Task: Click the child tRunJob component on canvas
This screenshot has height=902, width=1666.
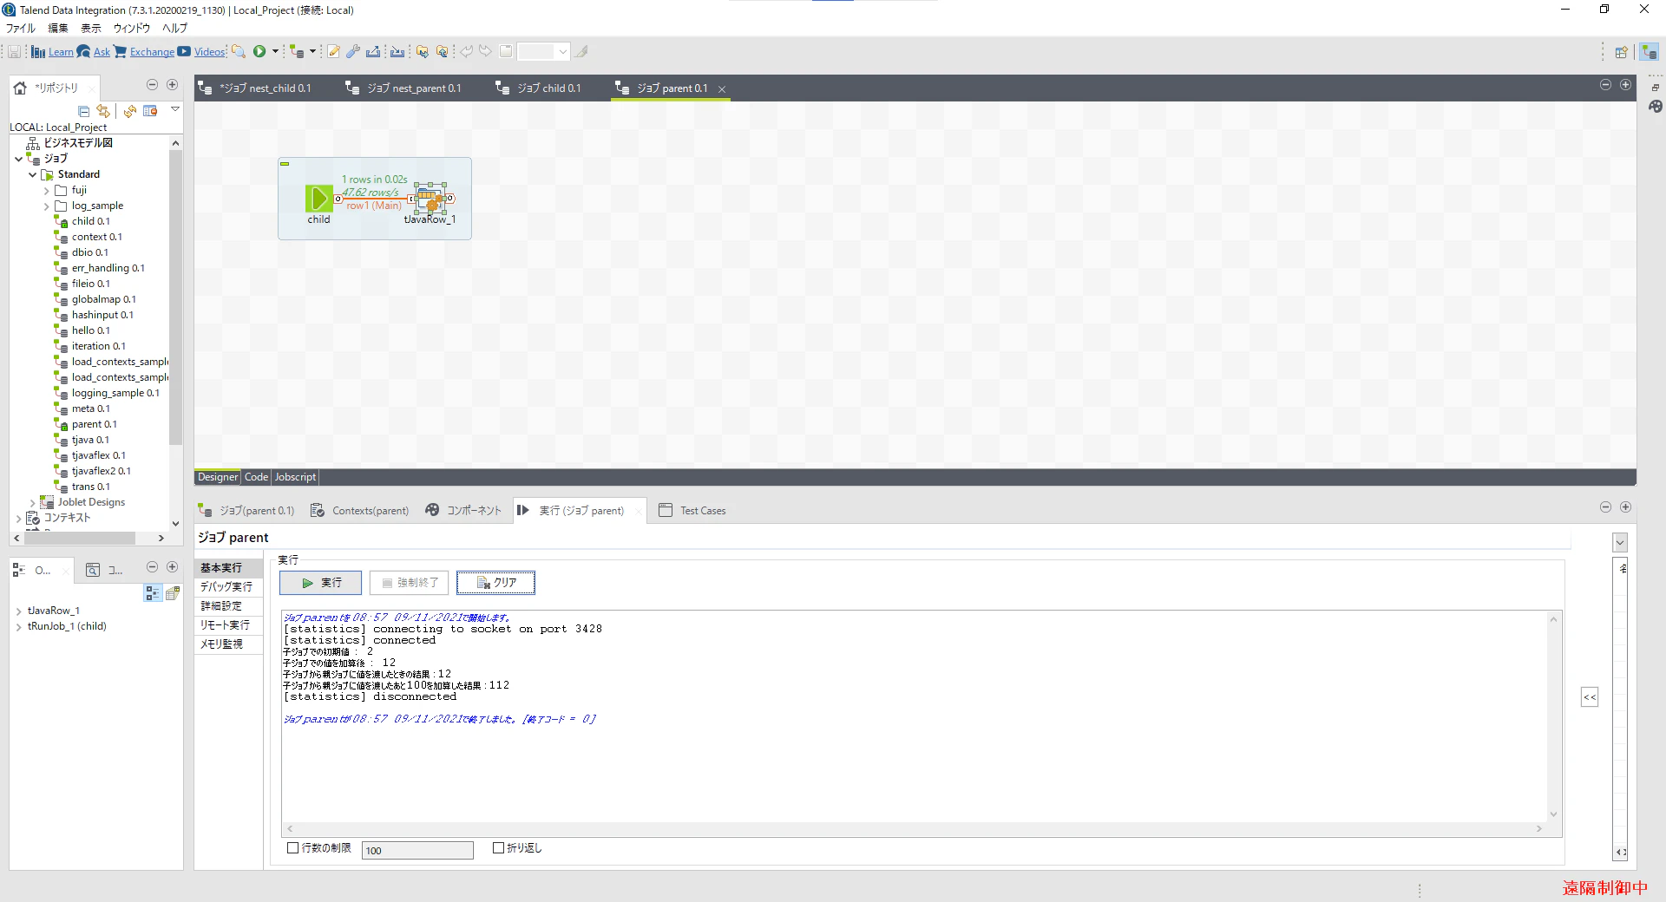Action: pyautogui.click(x=318, y=199)
